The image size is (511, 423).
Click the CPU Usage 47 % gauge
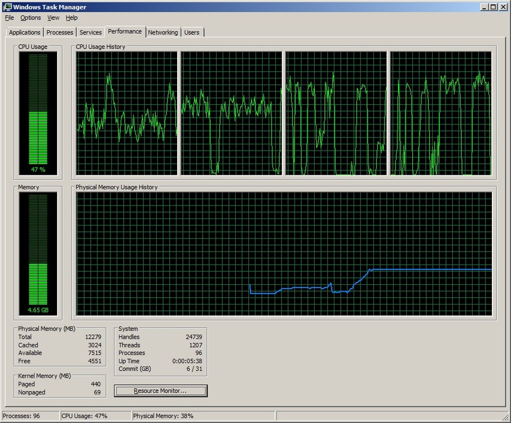tap(38, 113)
